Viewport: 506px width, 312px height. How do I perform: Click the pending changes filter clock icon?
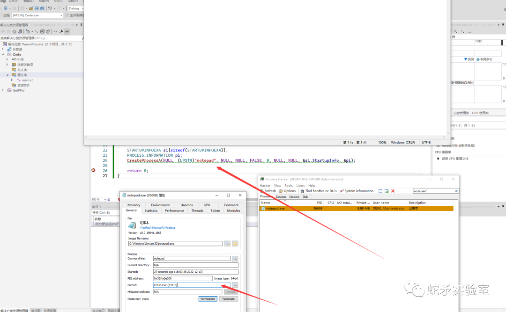[x=28, y=32]
